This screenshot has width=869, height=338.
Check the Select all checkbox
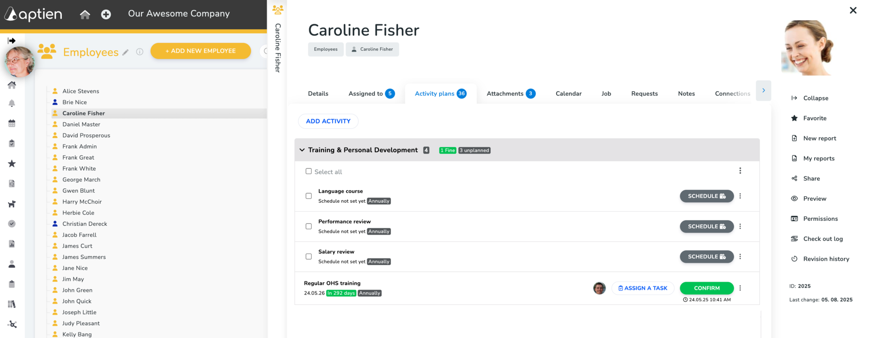point(309,171)
